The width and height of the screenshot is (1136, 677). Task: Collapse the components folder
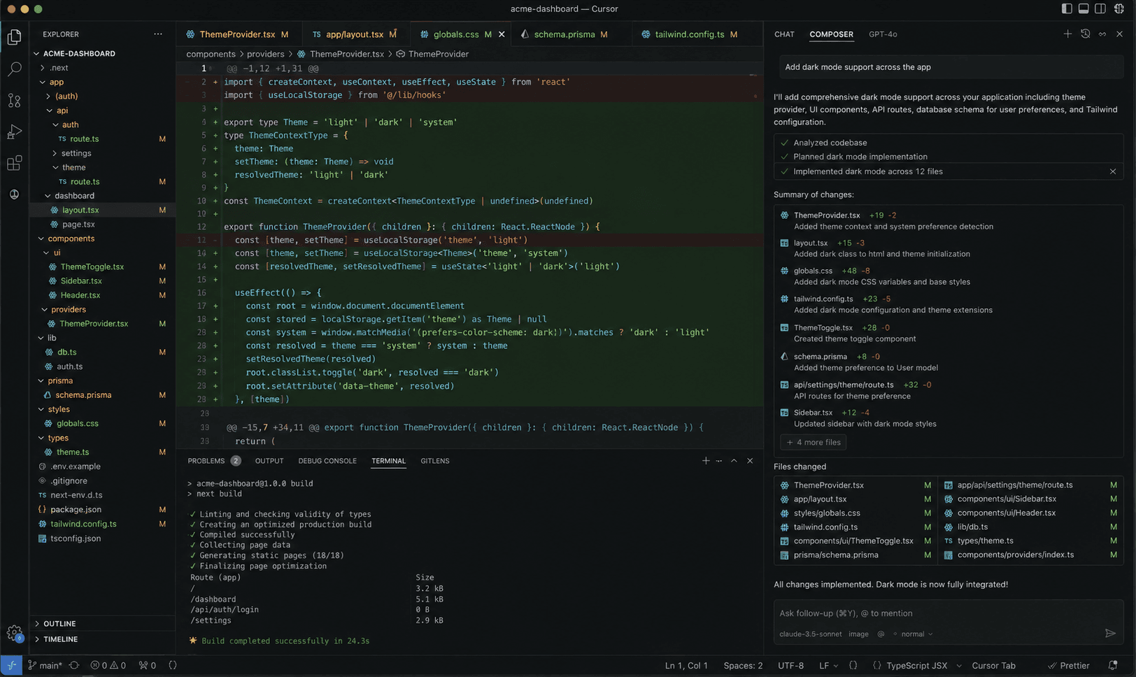[71, 238]
